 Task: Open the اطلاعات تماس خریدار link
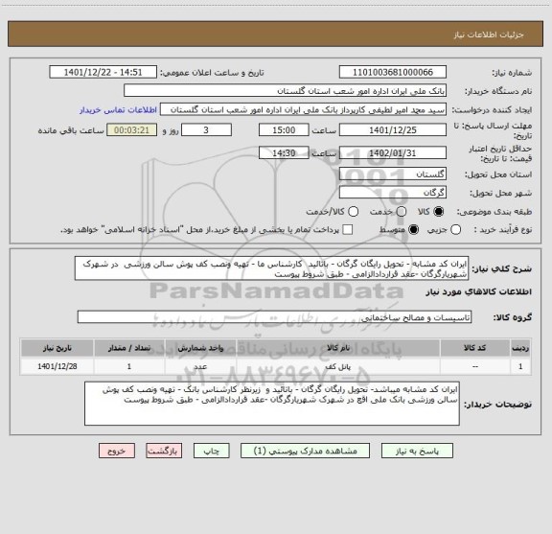(118, 110)
